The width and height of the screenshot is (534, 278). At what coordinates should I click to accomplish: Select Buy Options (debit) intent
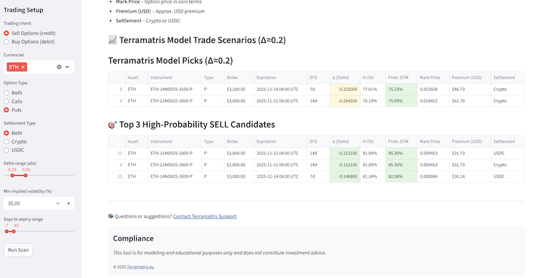click(x=7, y=41)
